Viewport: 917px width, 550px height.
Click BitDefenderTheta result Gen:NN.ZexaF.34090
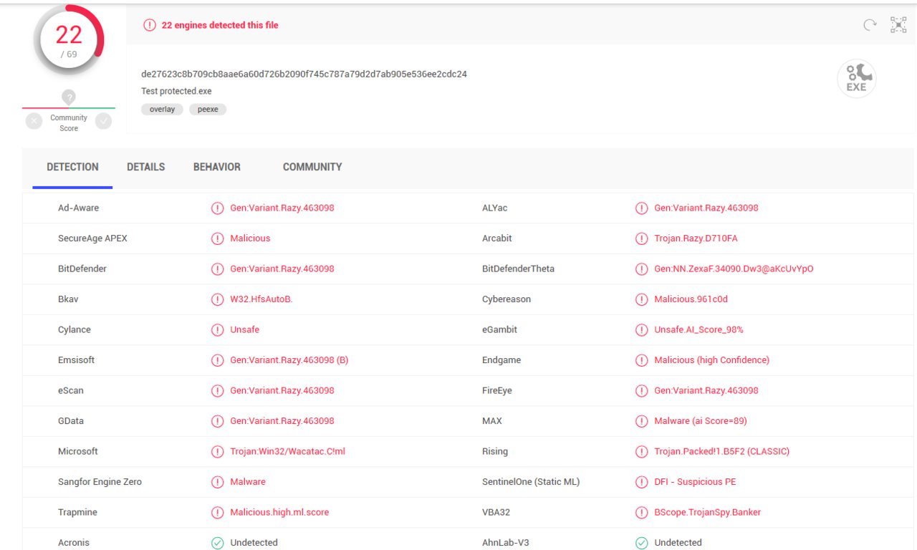coord(734,269)
